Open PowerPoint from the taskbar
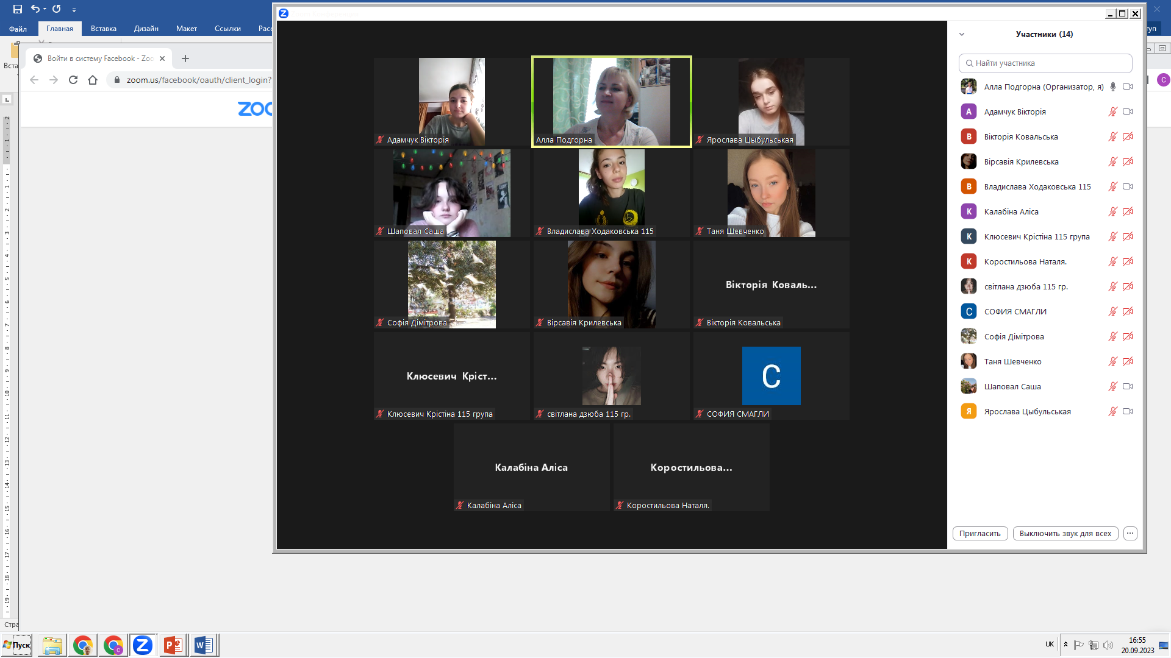 pos(173,645)
